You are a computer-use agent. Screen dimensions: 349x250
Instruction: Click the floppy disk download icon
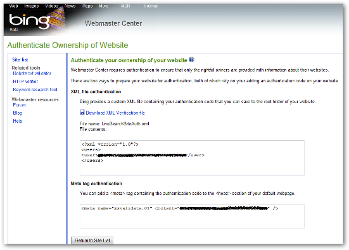(82, 112)
